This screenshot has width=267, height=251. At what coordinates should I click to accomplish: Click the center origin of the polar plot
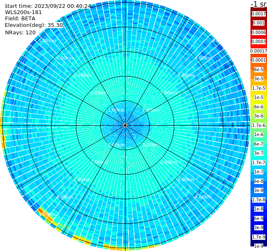pos(125,125)
